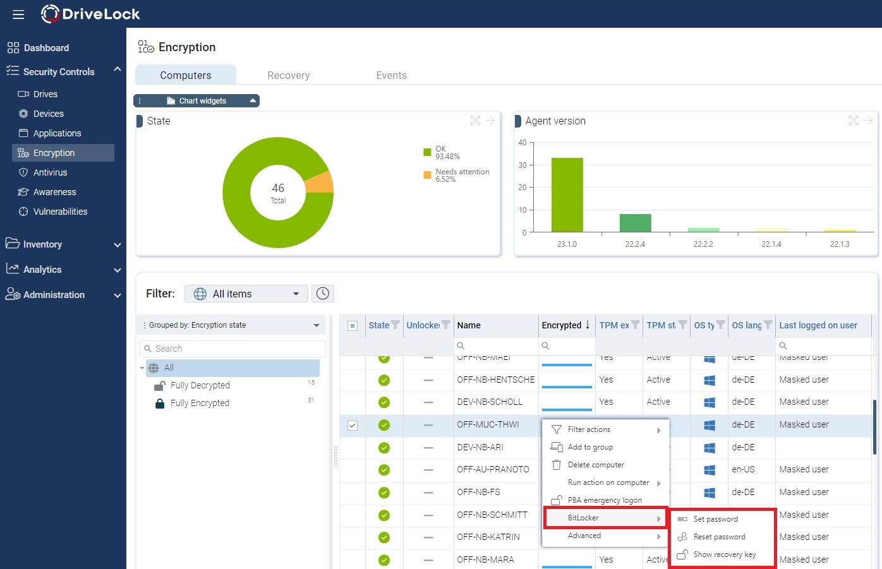The image size is (882, 569).
Task: Click the Needs attention orange legend swatch
Action: [427, 175]
